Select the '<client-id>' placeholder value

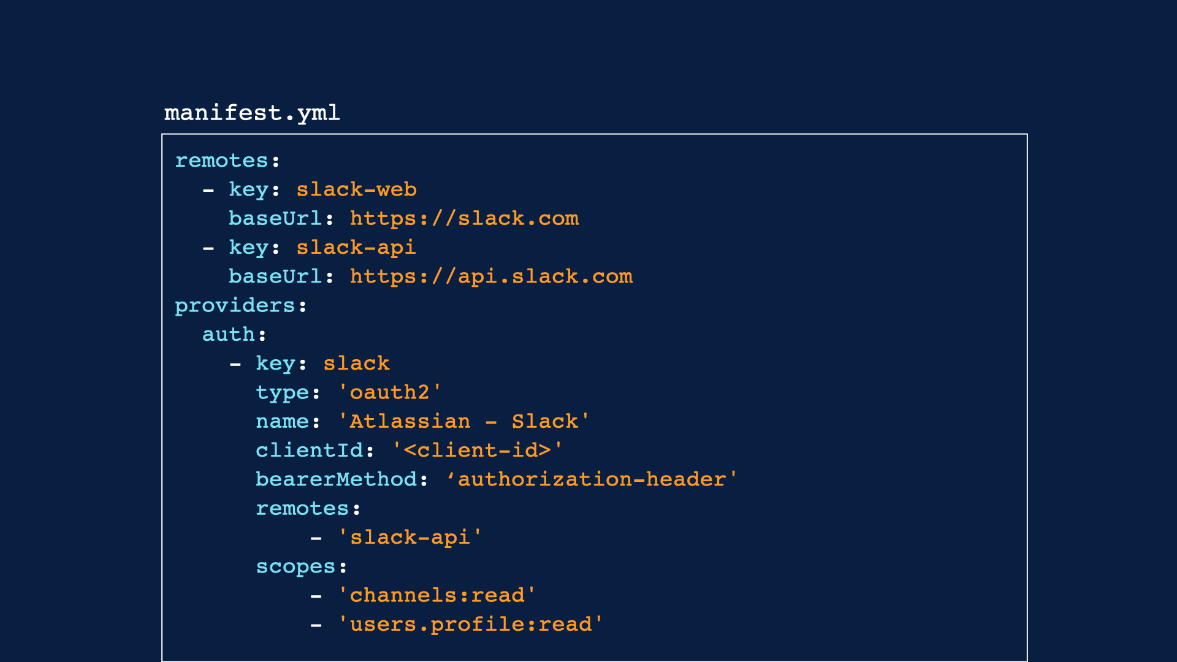[x=477, y=451]
